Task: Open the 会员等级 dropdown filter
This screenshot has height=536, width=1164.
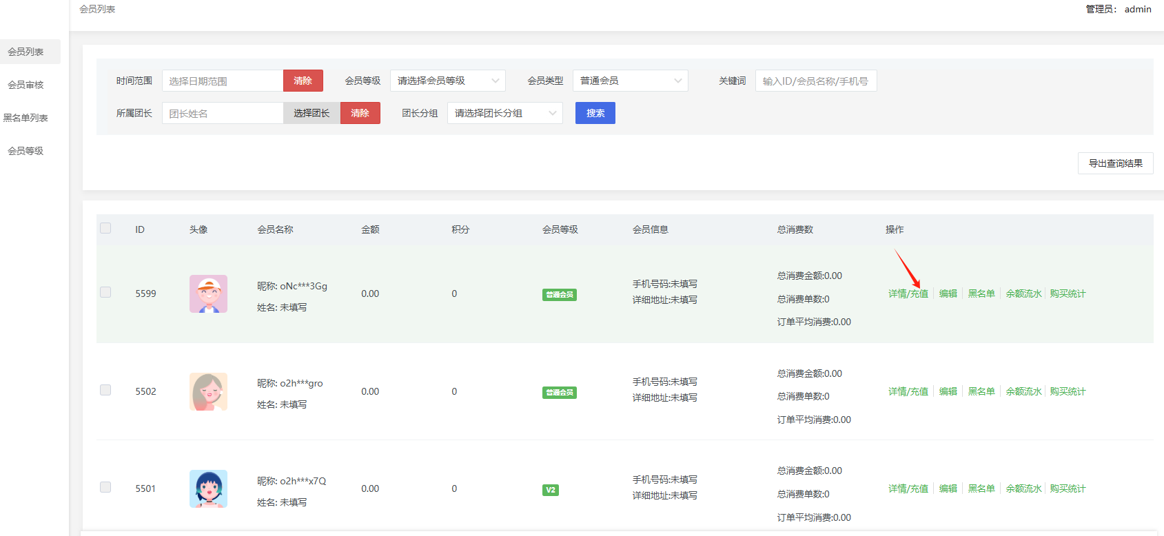Action: click(x=447, y=81)
